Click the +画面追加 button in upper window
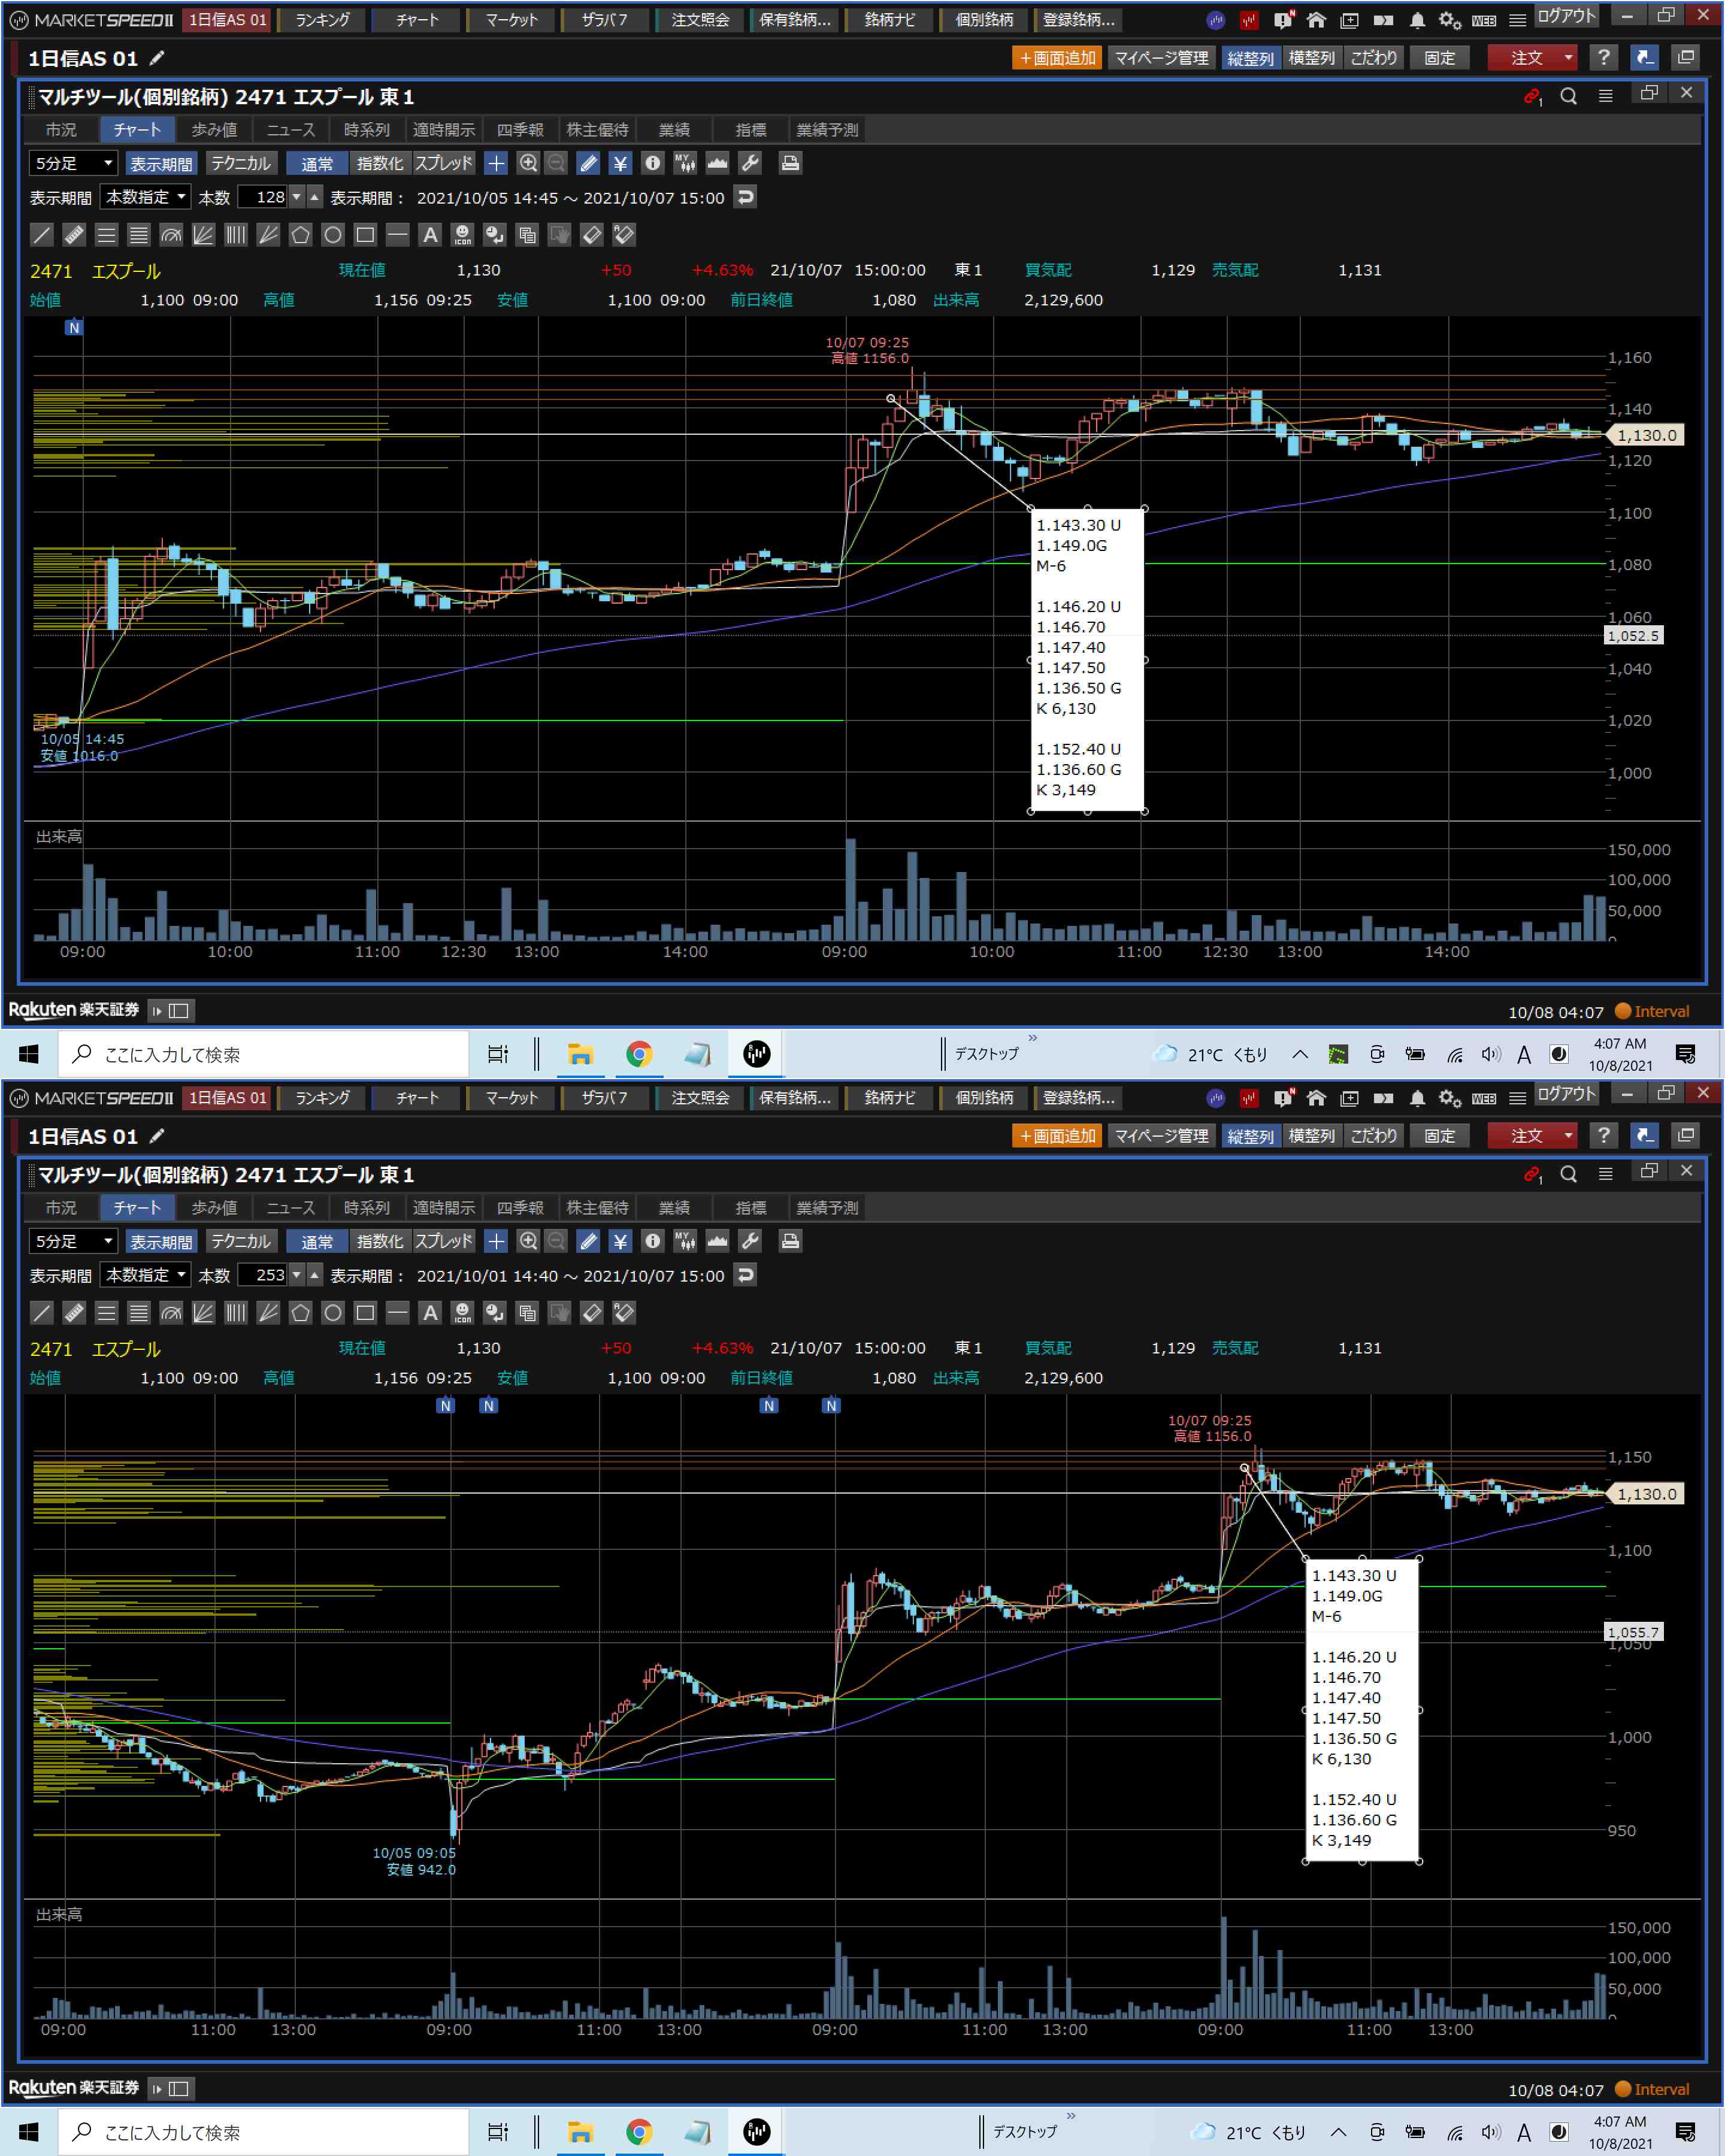The width and height of the screenshot is (1725, 2156). (x=1057, y=58)
